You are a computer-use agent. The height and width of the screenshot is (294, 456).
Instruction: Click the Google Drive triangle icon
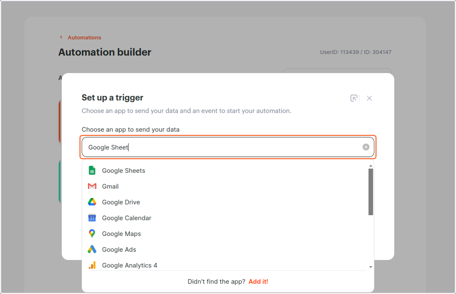(92, 202)
